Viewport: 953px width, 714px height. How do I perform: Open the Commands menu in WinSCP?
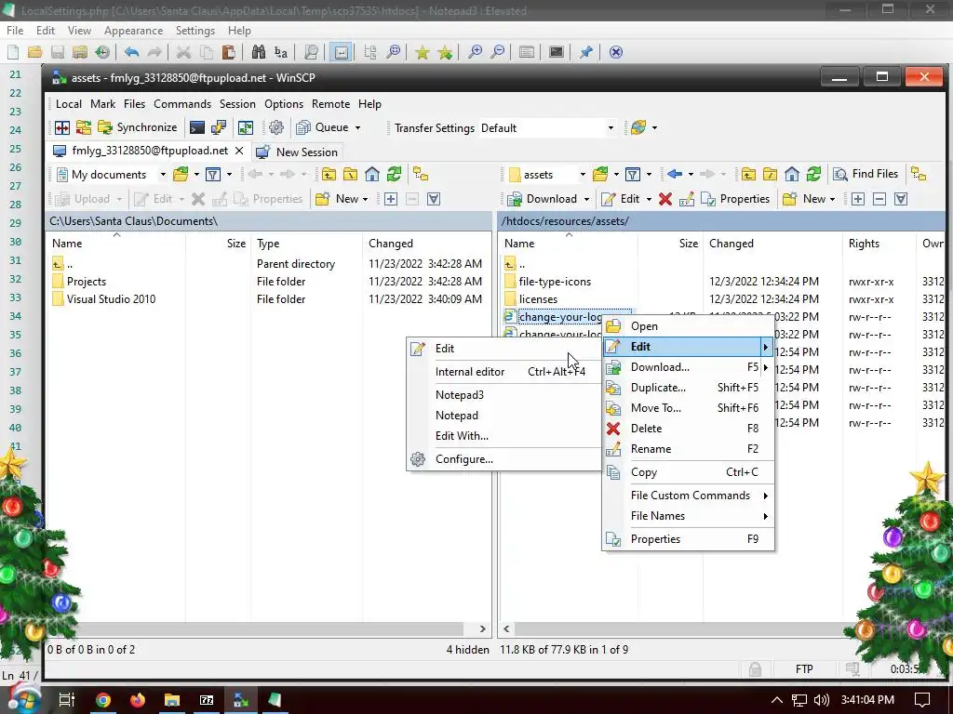(x=182, y=104)
